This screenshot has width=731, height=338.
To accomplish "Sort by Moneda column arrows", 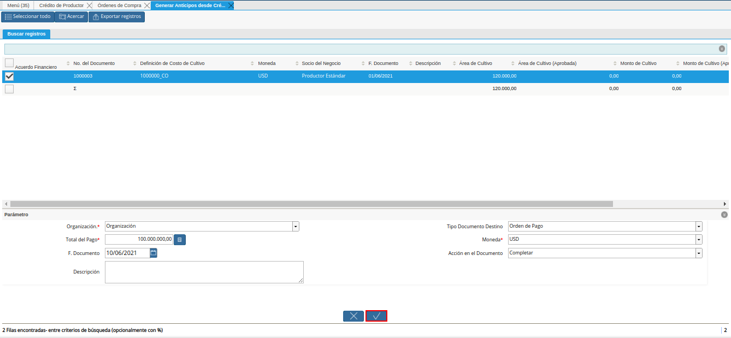I will click(297, 63).
